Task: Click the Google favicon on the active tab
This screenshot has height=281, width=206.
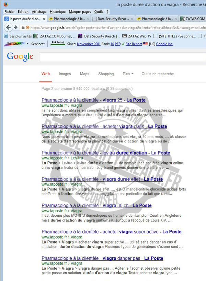Action: (x=7, y=19)
